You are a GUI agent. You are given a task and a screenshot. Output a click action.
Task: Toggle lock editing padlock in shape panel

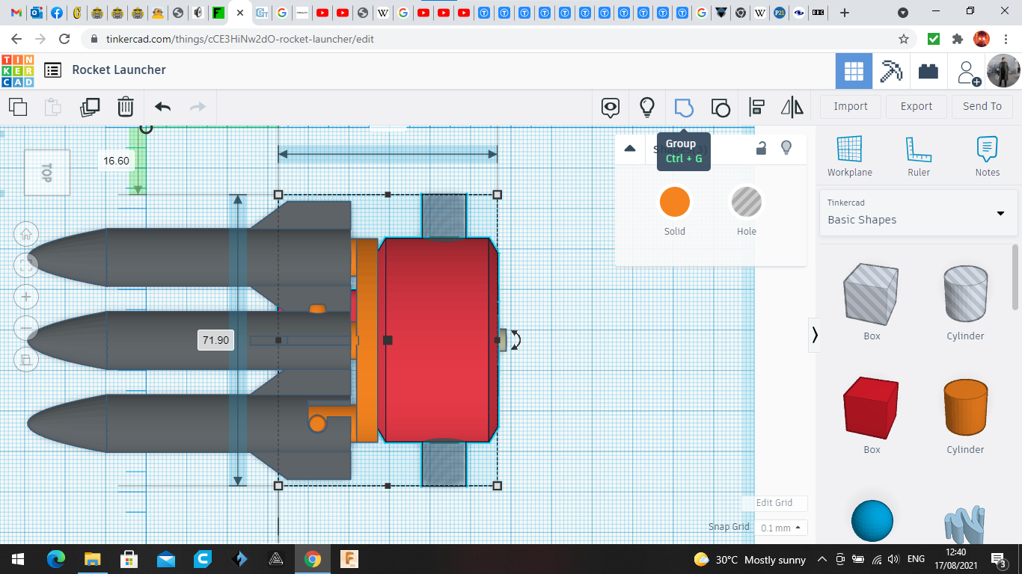pyautogui.click(x=761, y=148)
